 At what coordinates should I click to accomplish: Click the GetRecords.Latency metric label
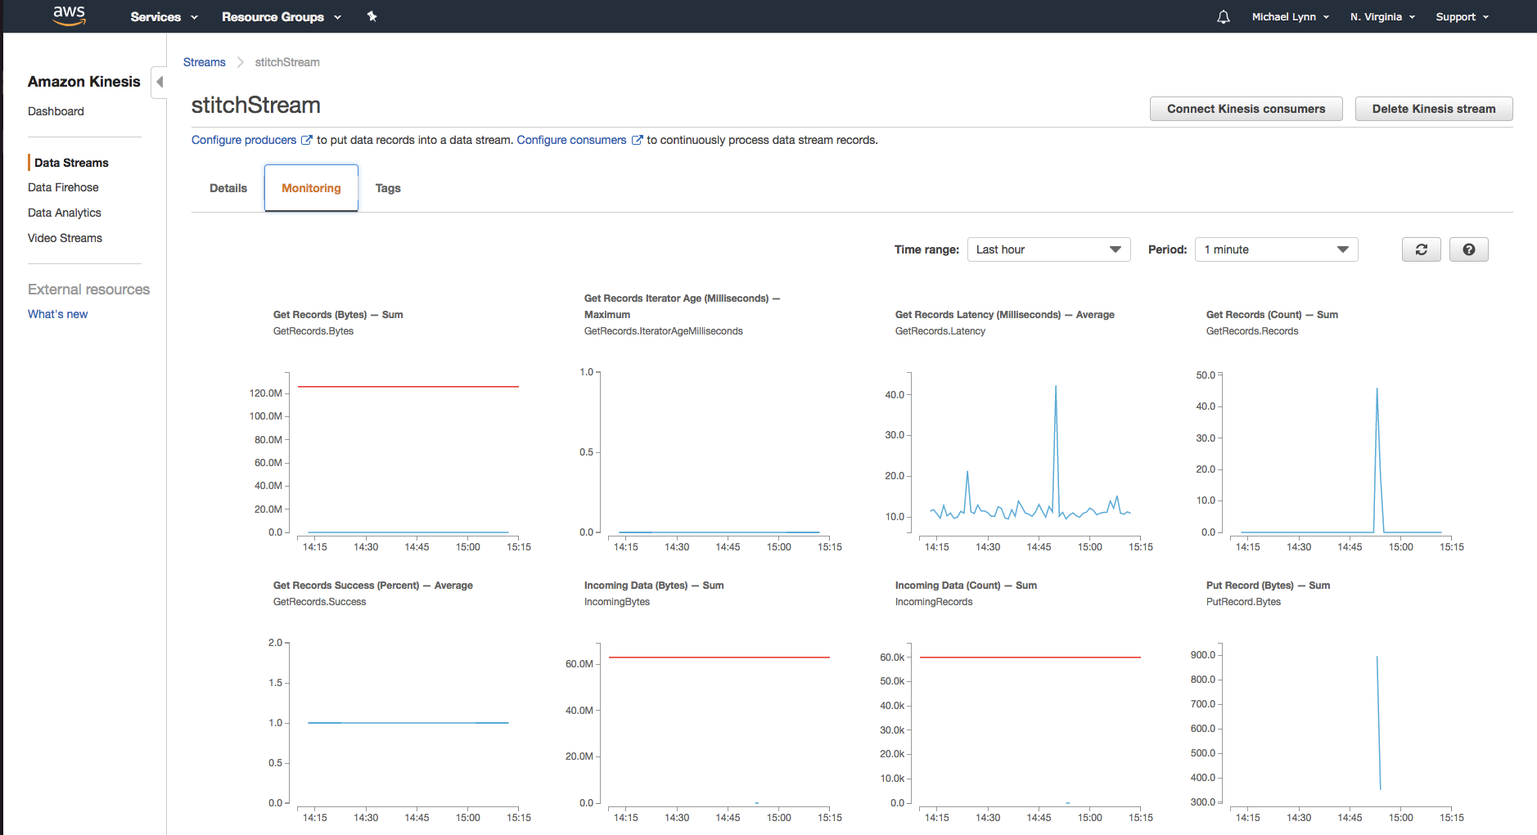click(940, 331)
